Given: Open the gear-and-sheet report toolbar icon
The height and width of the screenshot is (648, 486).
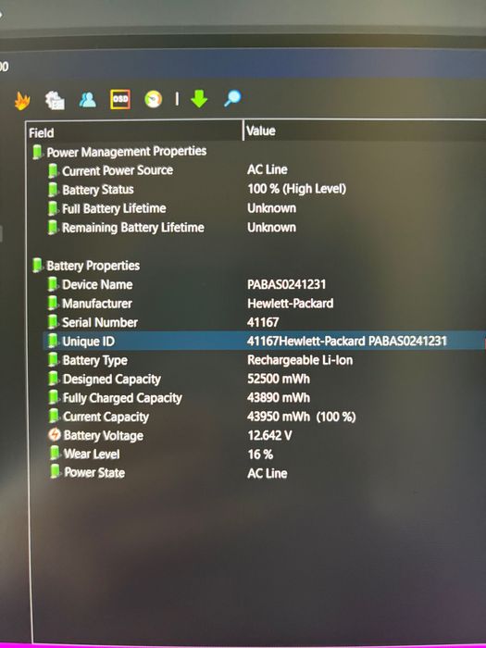Looking at the screenshot, I should 55,100.
